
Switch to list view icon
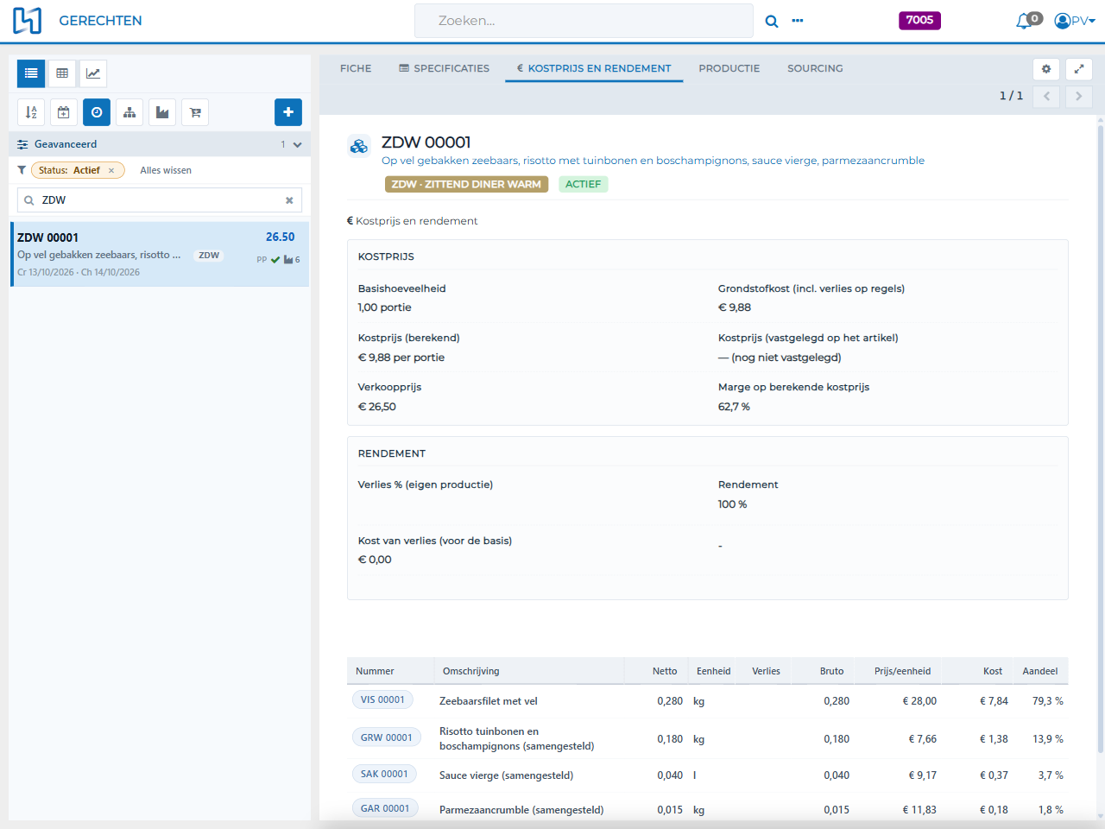coord(31,73)
